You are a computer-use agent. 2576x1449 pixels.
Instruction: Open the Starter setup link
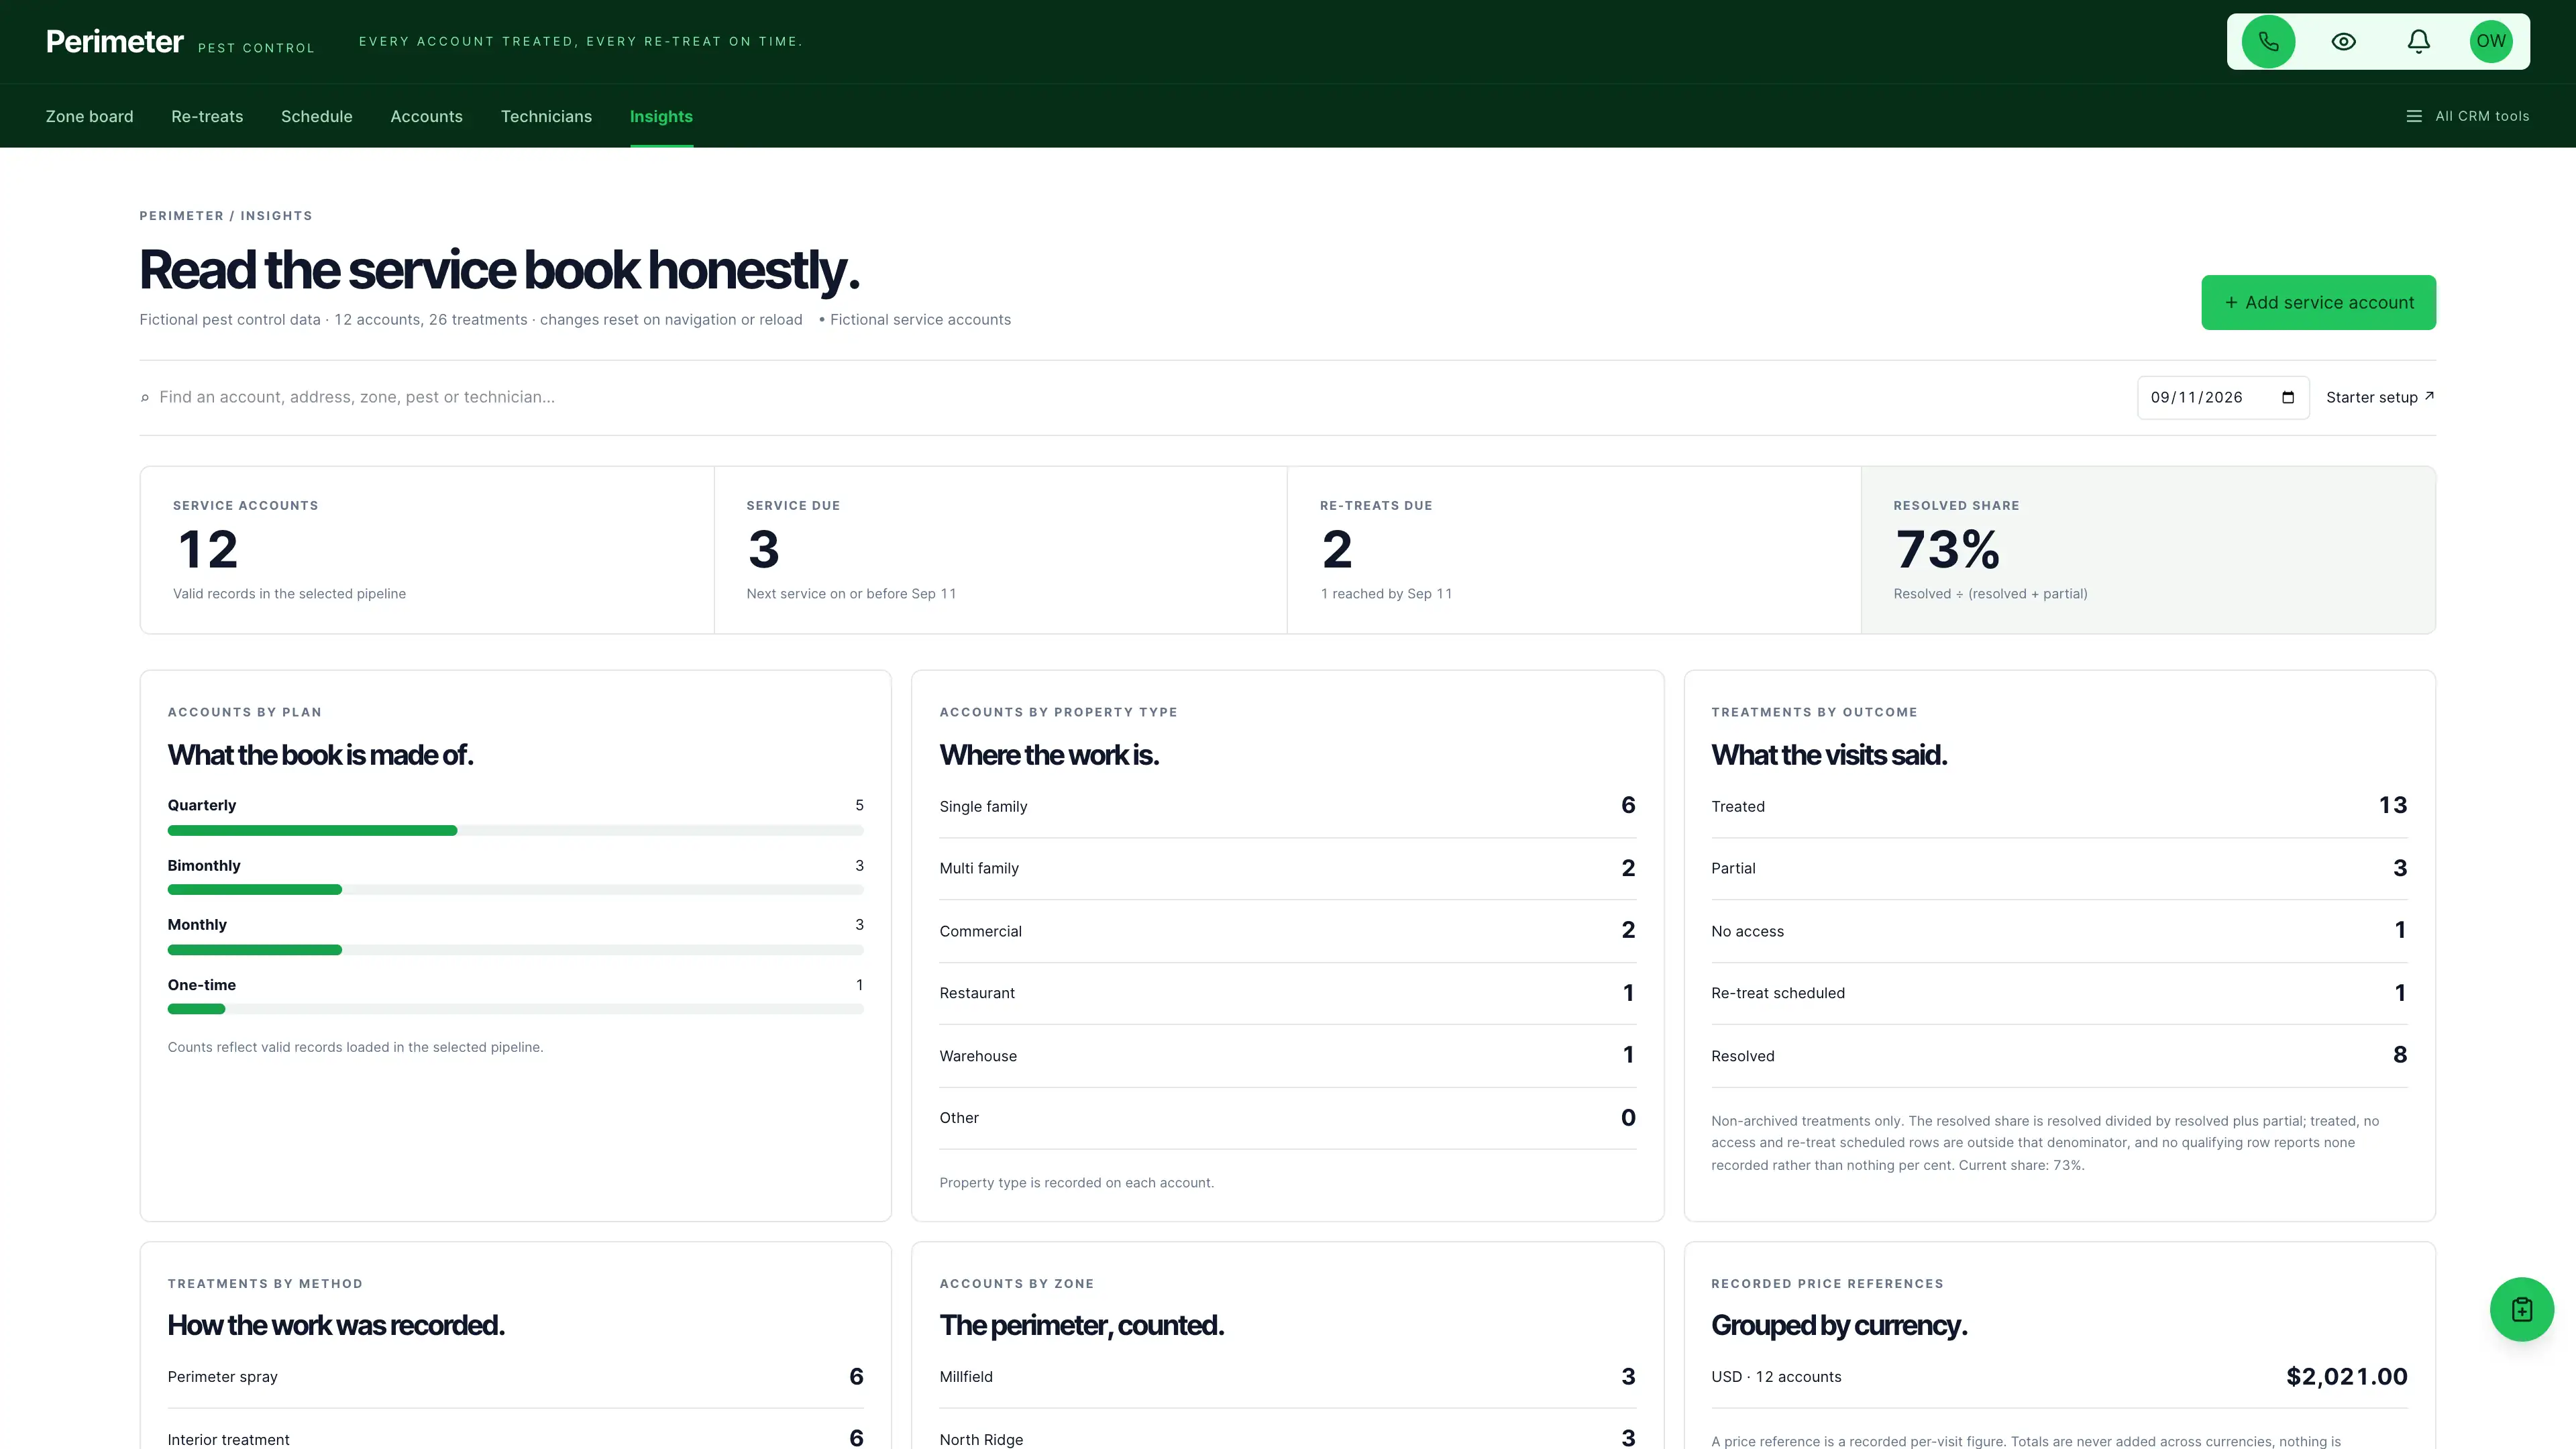click(x=2380, y=397)
